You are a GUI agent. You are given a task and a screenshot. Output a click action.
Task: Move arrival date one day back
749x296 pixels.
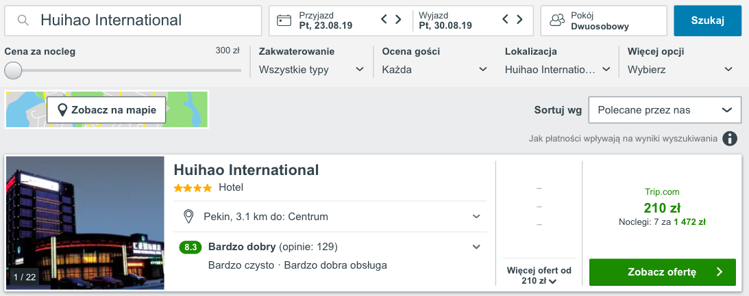[384, 20]
